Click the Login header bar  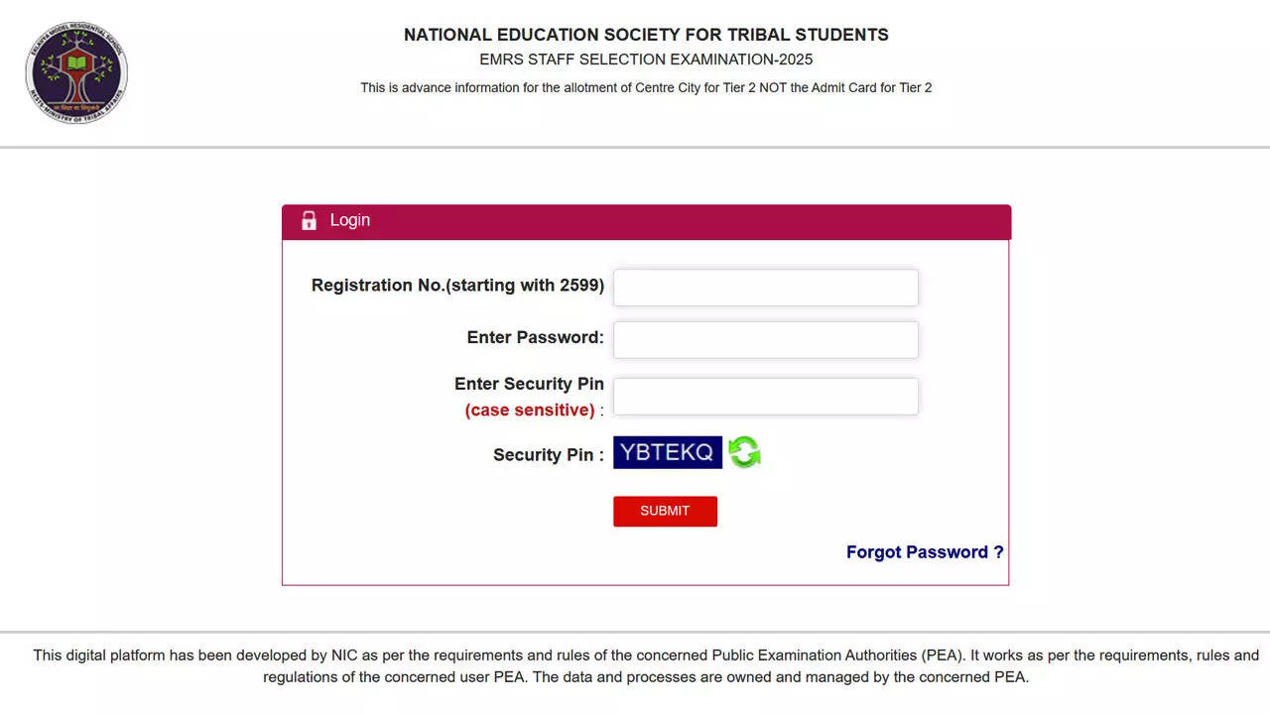pyautogui.click(x=645, y=221)
